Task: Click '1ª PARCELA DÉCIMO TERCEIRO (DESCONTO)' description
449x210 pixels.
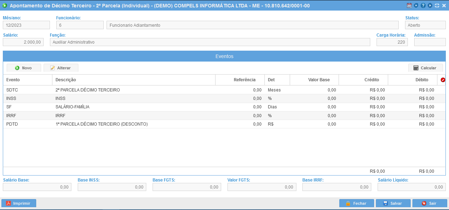Action: pyautogui.click(x=102, y=124)
